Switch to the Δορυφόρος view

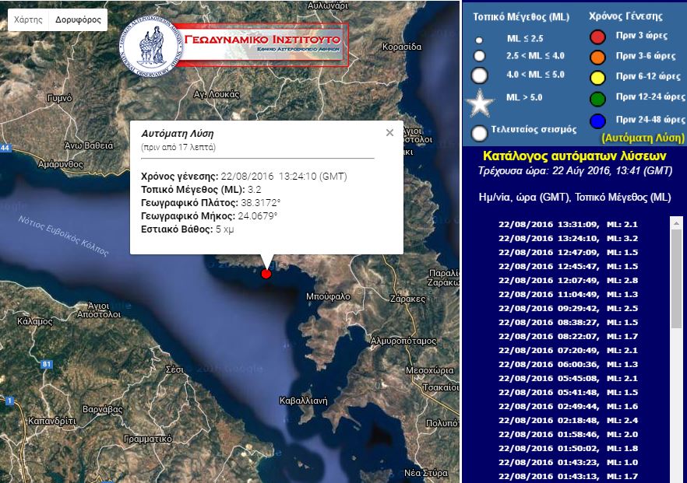point(78,19)
